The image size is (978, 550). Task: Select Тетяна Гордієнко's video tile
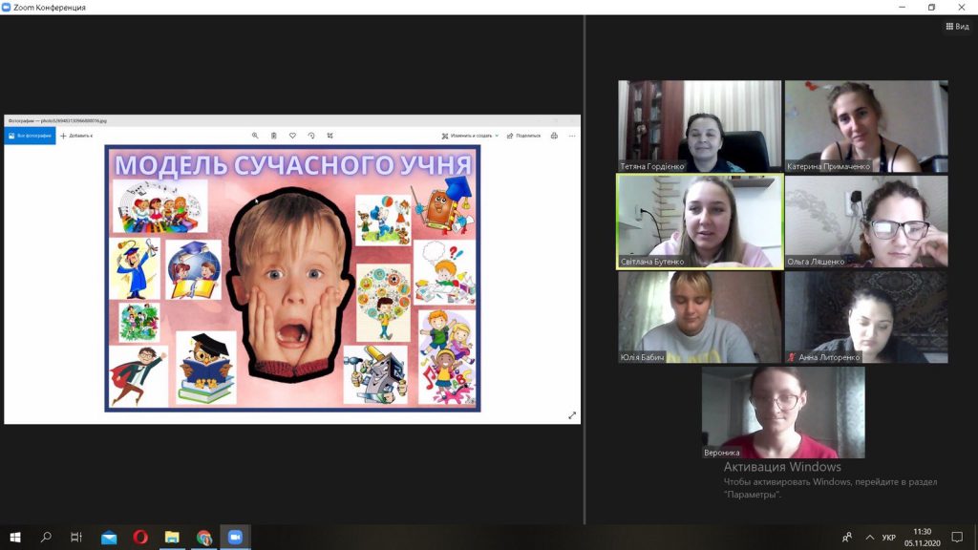point(699,125)
